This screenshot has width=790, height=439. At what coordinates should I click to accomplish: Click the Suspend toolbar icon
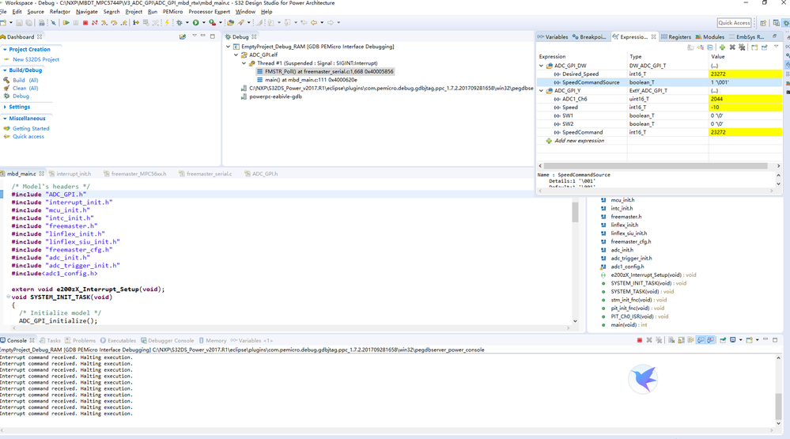(76, 23)
